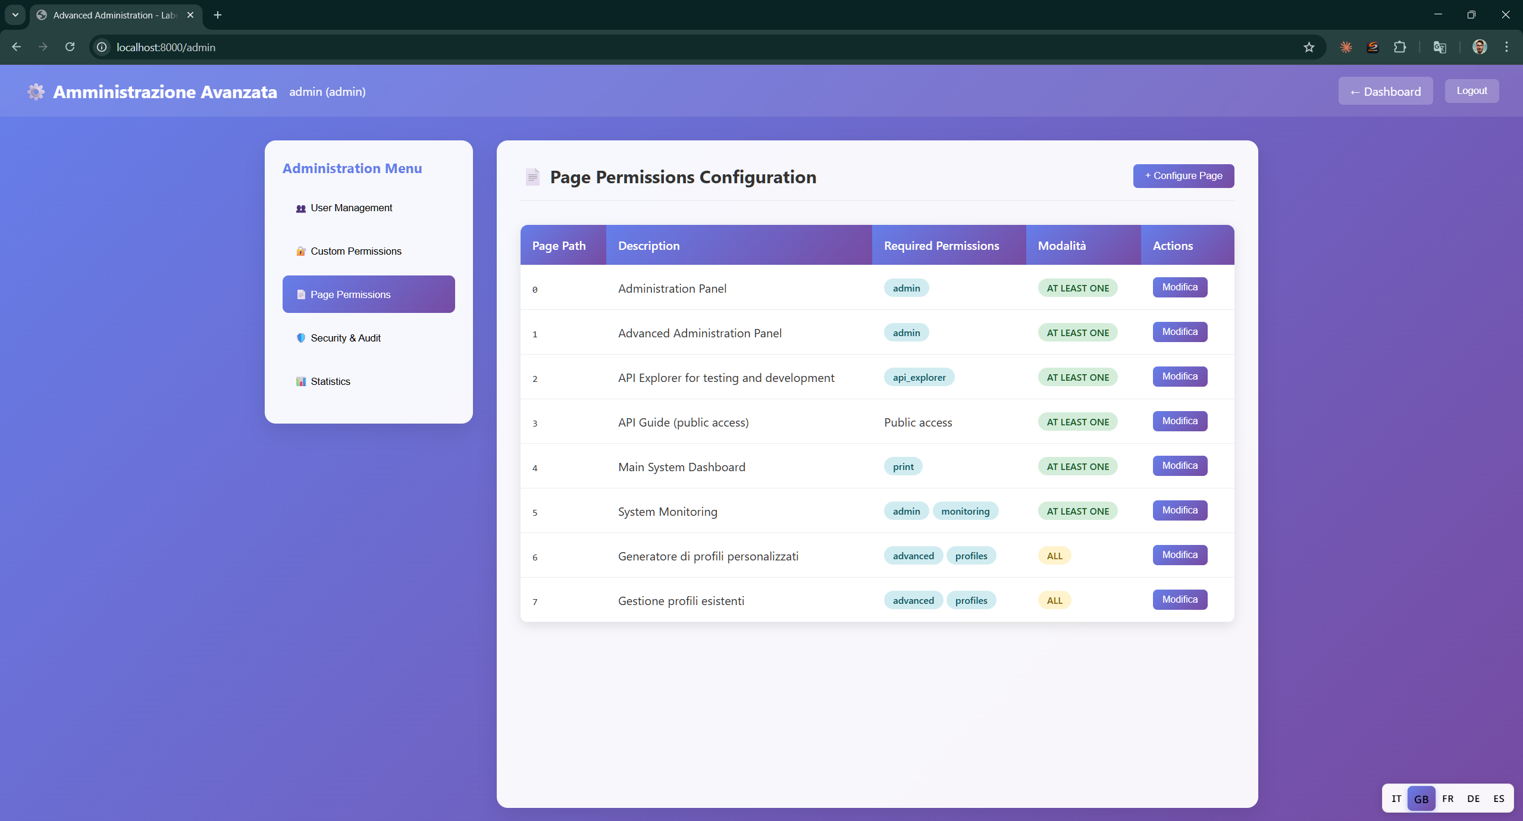
Task: Switch language to DE
Action: [x=1474, y=798]
